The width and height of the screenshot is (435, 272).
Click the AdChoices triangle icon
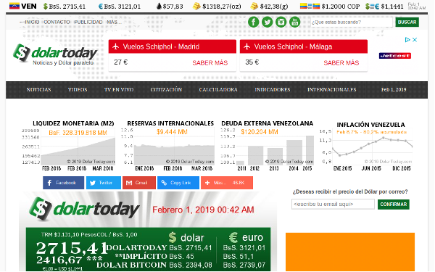(x=407, y=40)
